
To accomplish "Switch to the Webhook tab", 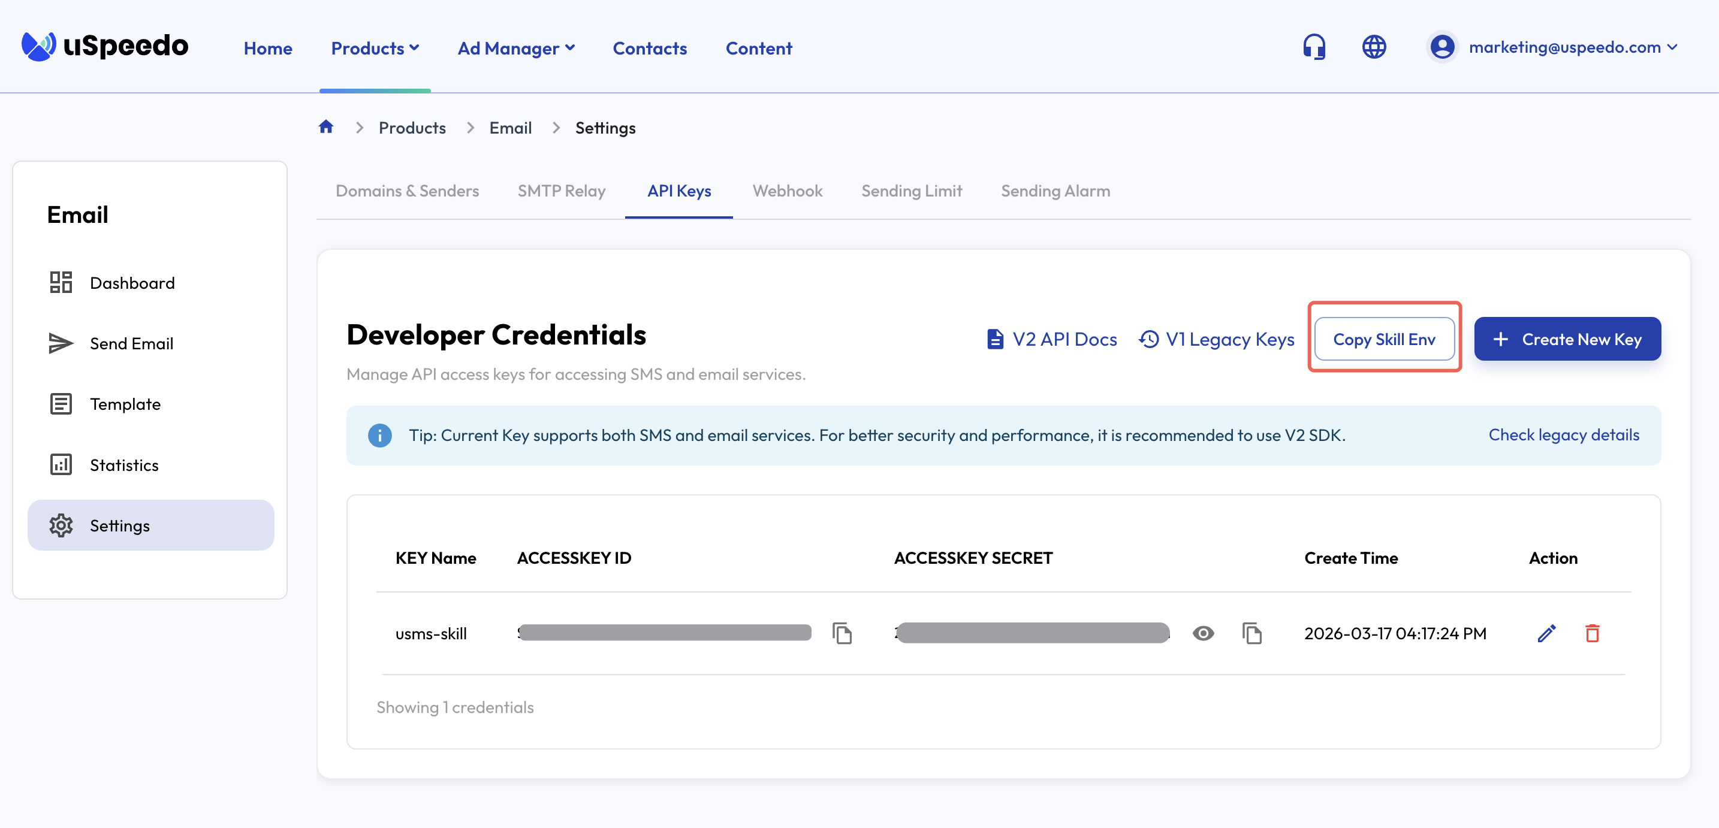I will coord(787,191).
